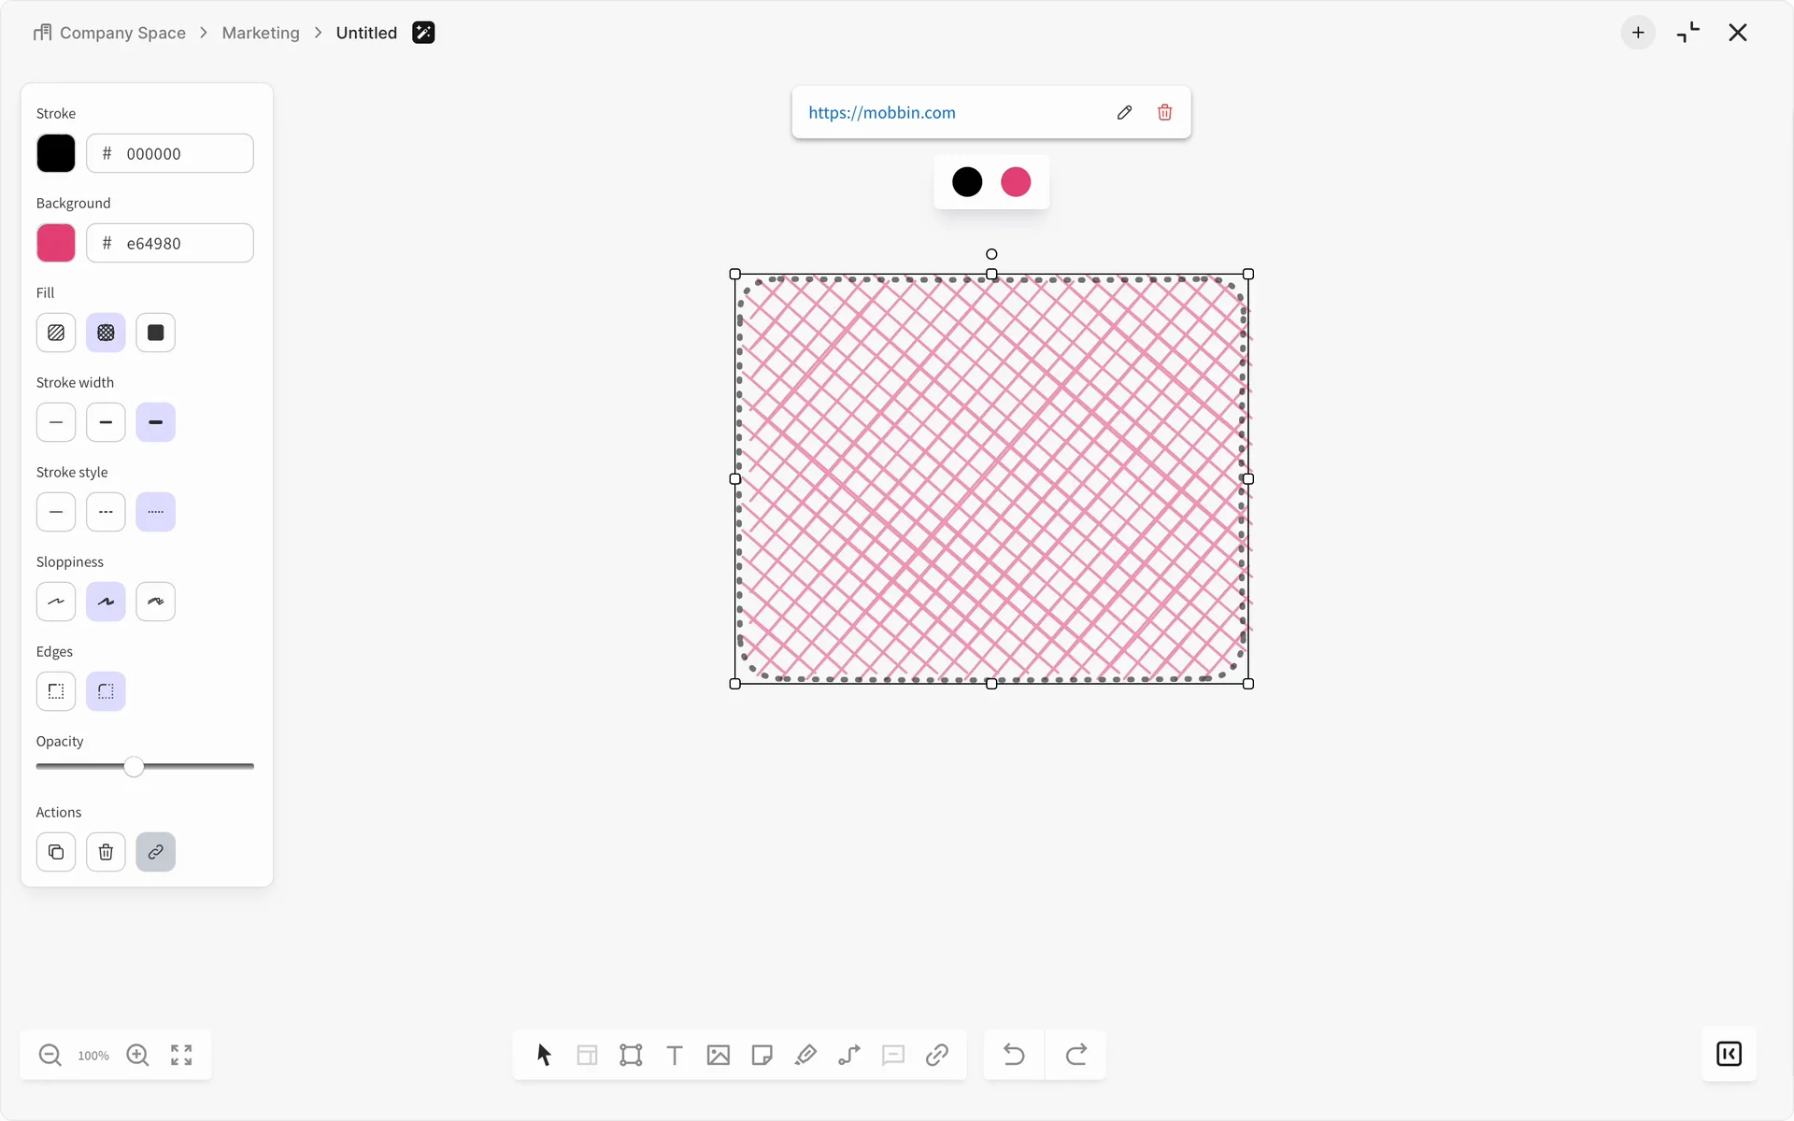The image size is (1794, 1121).
Task: Choose the hachure fill style
Action: [x=56, y=333]
